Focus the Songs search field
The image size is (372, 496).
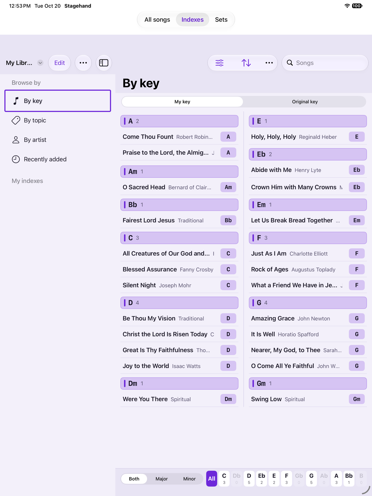(x=325, y=63)
